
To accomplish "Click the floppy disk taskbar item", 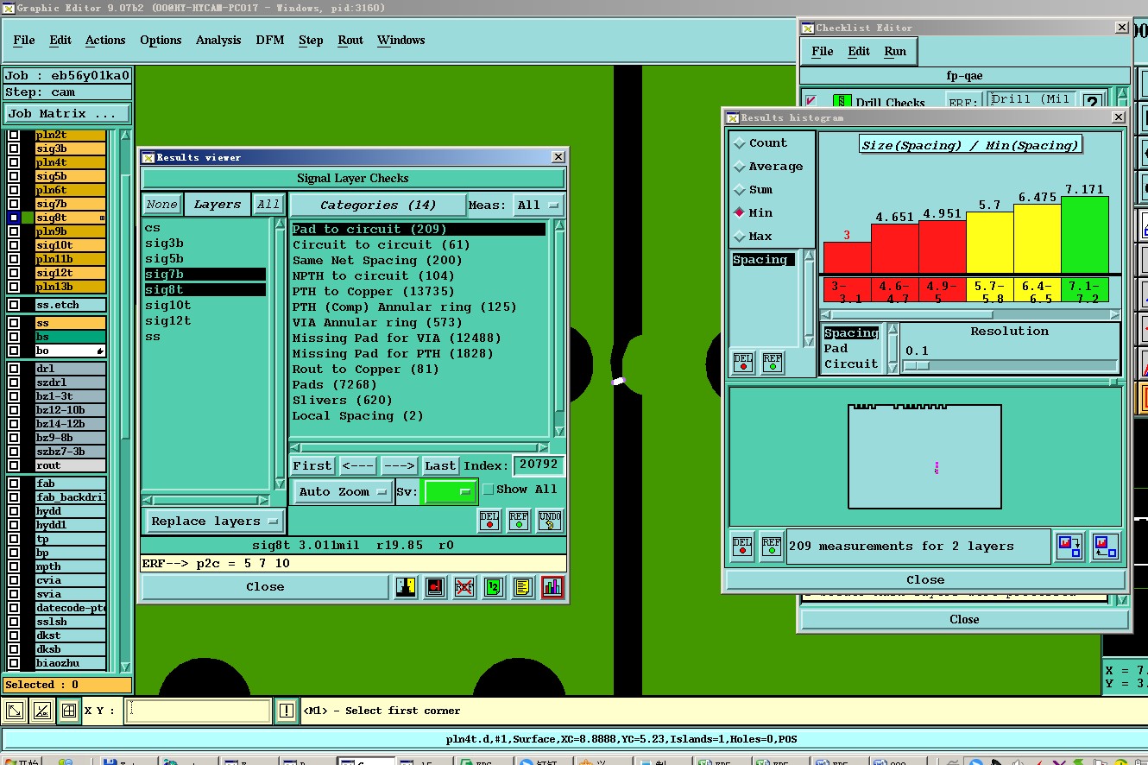I will 110,762.
